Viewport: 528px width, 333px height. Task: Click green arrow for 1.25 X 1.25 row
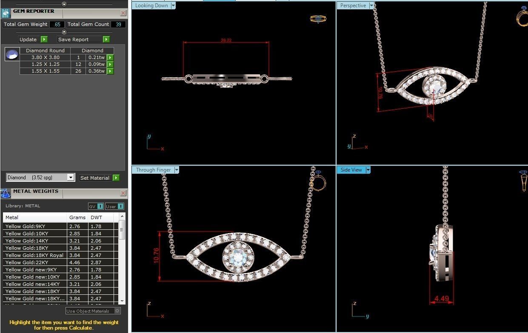point(110,65)
